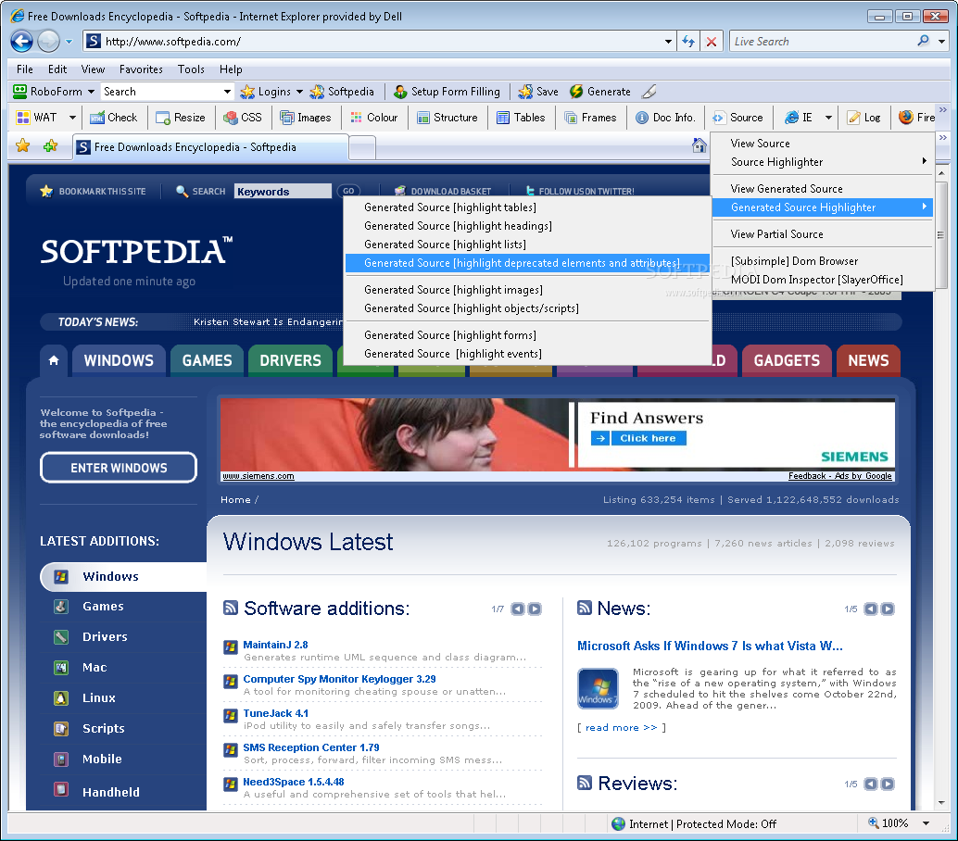Open the CSS toolbar menu
The width and height of the screenshot is (958, 841).
pyautogui.click(x=243, y=118)
